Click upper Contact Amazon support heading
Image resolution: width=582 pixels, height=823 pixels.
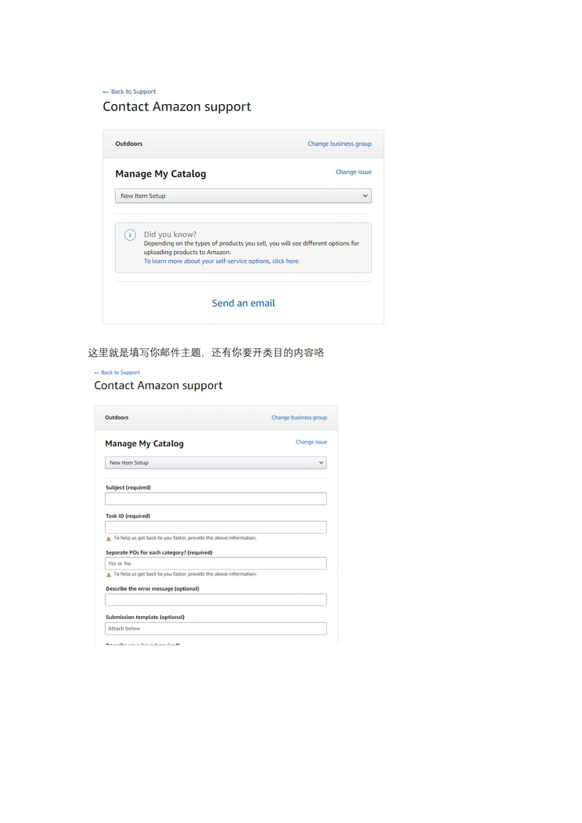coord(177,107)
